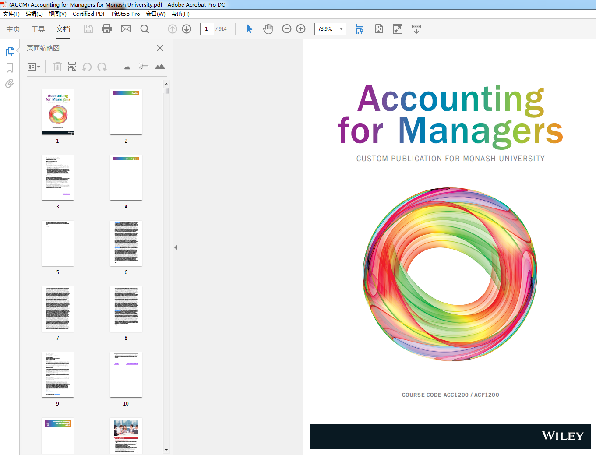Delete selected page trash icon
The height and width of the screenshot is (455, 596).
[x=57, y=67]
